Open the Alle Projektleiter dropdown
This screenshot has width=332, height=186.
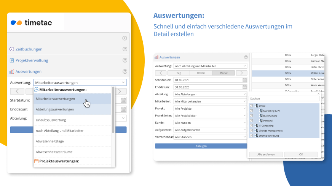tap(210, 115)
